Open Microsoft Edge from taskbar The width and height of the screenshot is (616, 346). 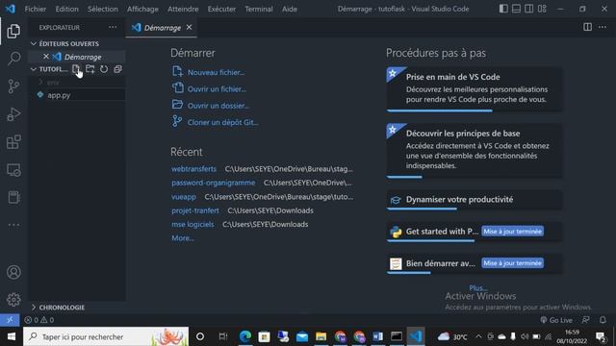point(245,336)
